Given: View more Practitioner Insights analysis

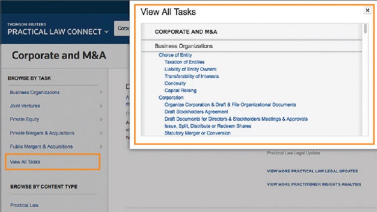Looking at the screenshot, I should 314,185.
